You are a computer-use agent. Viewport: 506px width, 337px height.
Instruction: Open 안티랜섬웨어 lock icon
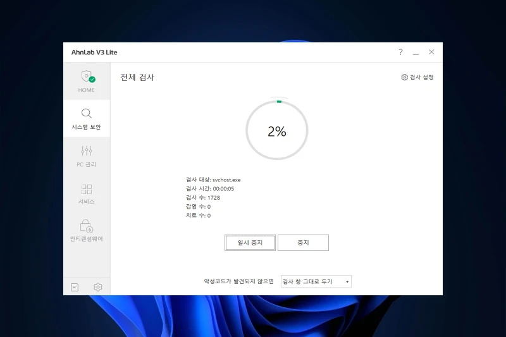(x=87, y=226)
